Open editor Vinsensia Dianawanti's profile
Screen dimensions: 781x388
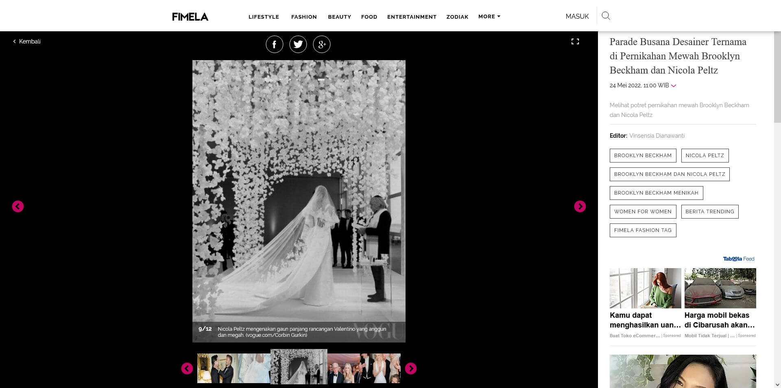click(x=657, y=136)
